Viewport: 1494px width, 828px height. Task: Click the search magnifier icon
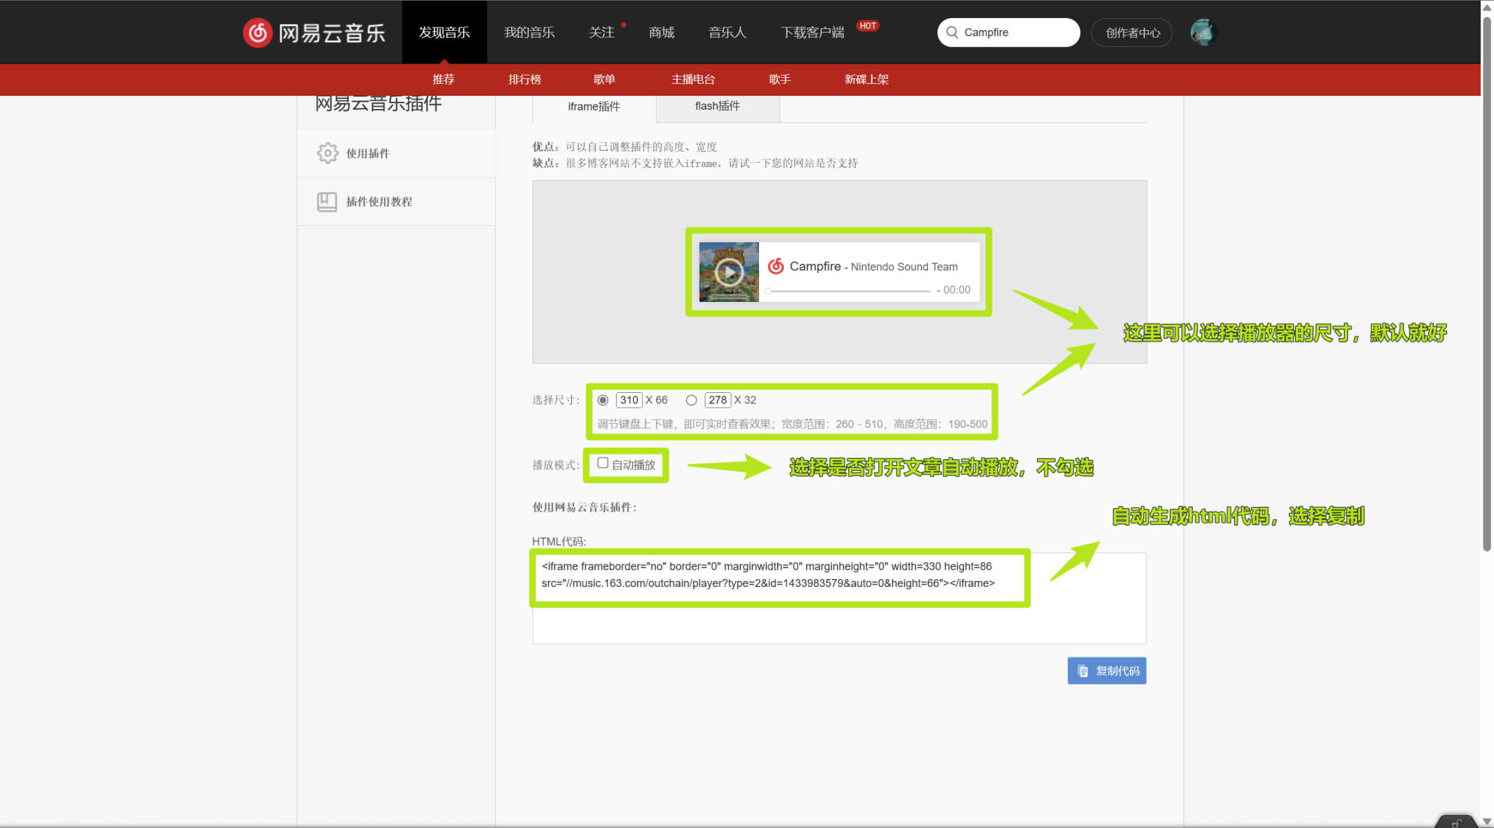(x=952, y=32)
